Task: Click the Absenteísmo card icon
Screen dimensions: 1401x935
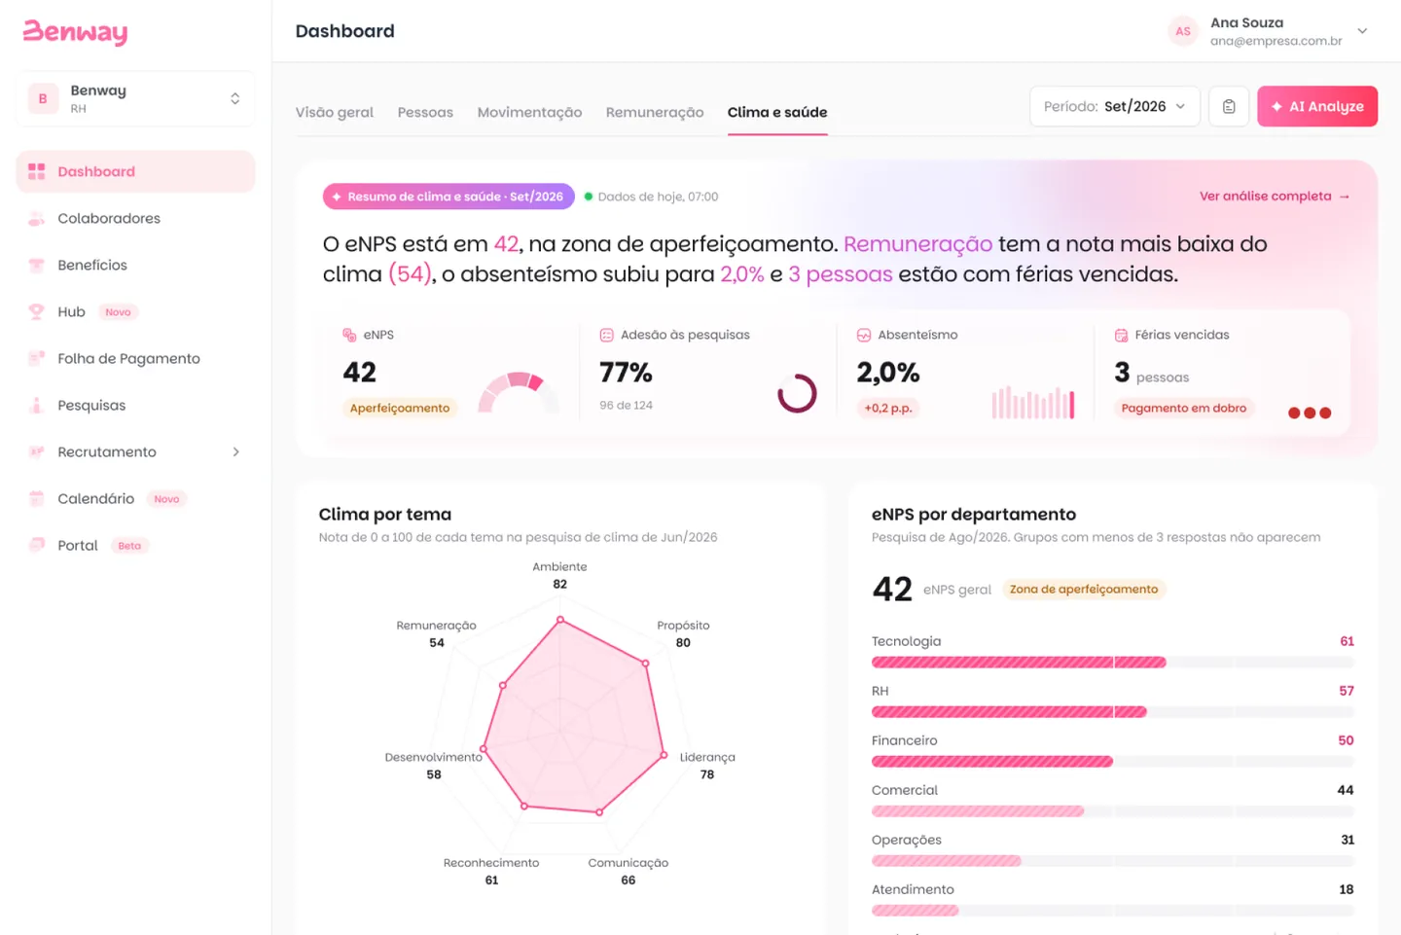Action: (x=863, y=335)
